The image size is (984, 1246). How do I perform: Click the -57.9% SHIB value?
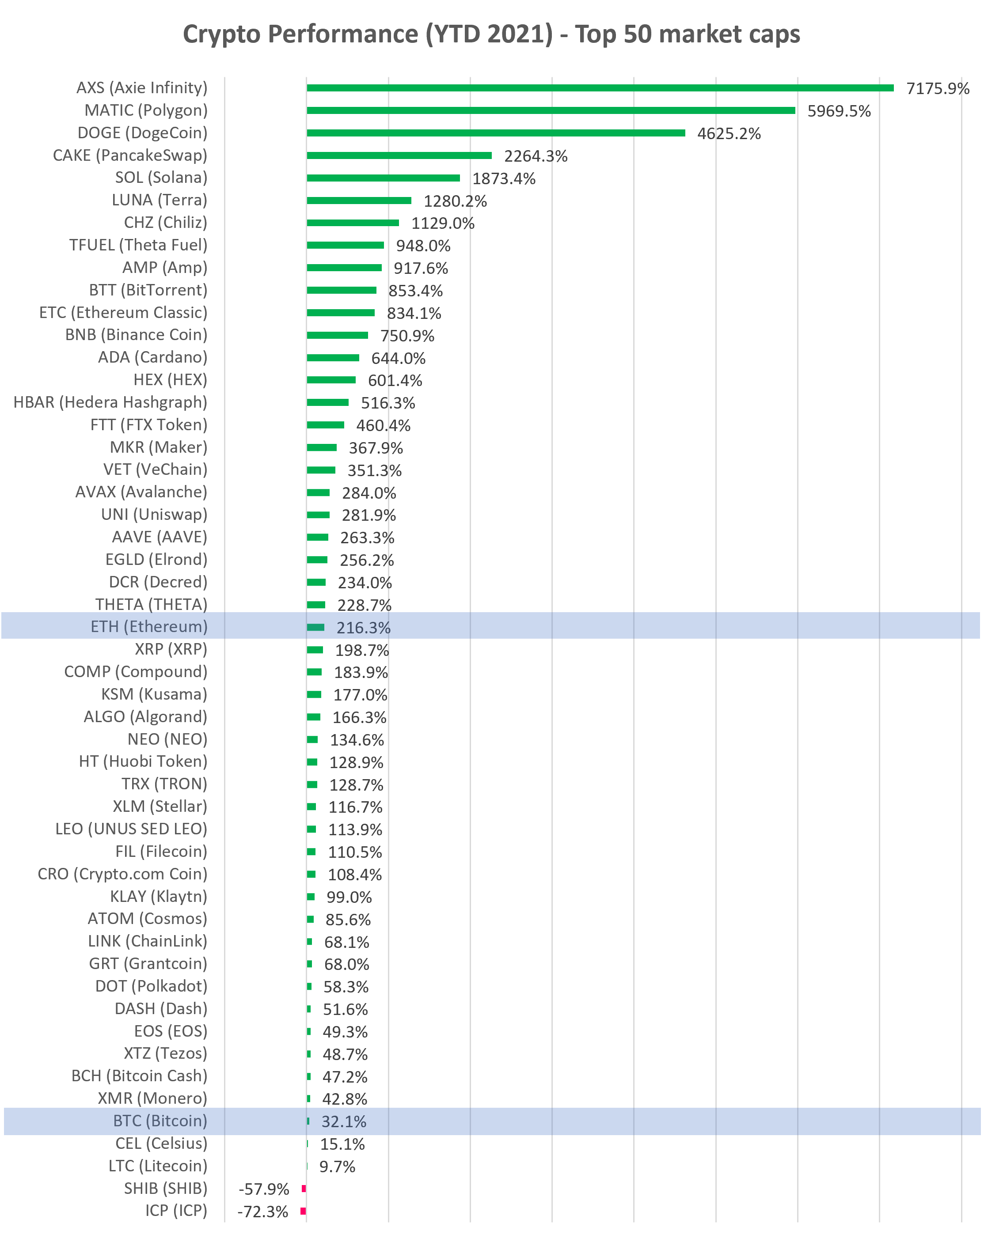[x=264, y=1189]
